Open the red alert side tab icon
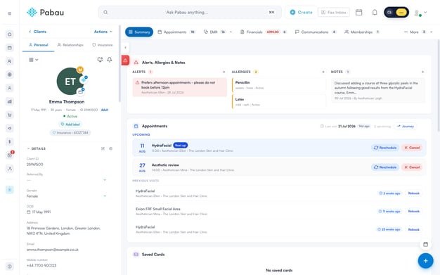 click(125, 60)
